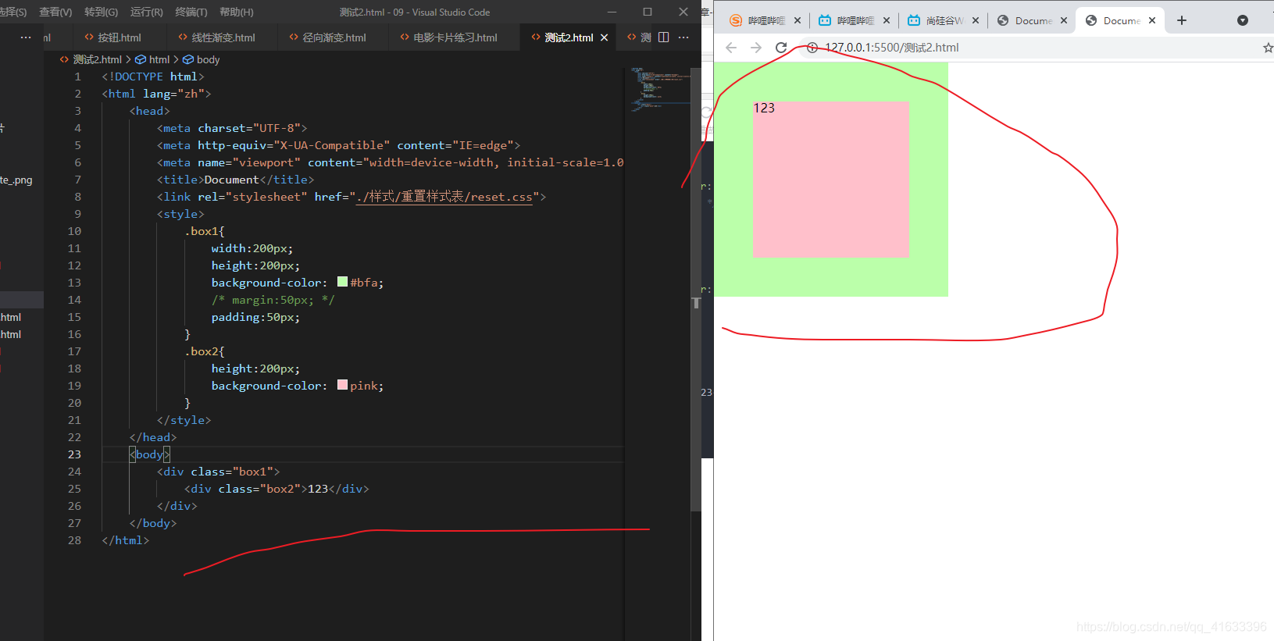
Task: Go forward in the browser
Action: click(756, 48)
